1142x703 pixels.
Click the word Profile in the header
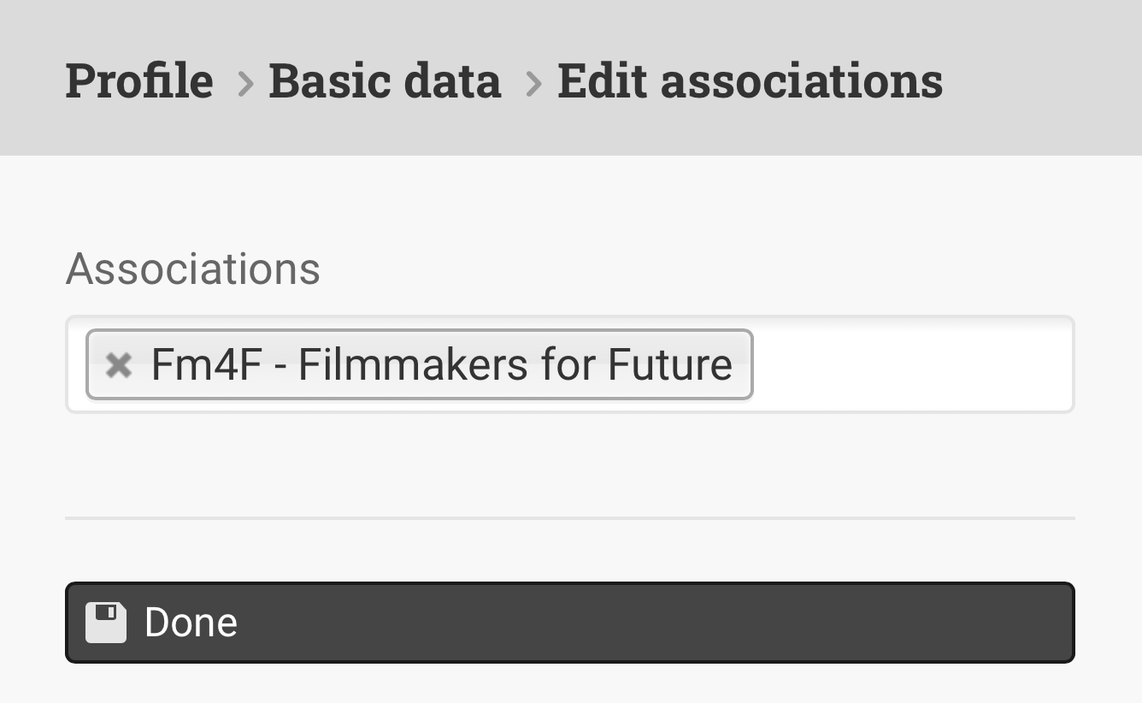pyautogui.click(x=139, y=81)
